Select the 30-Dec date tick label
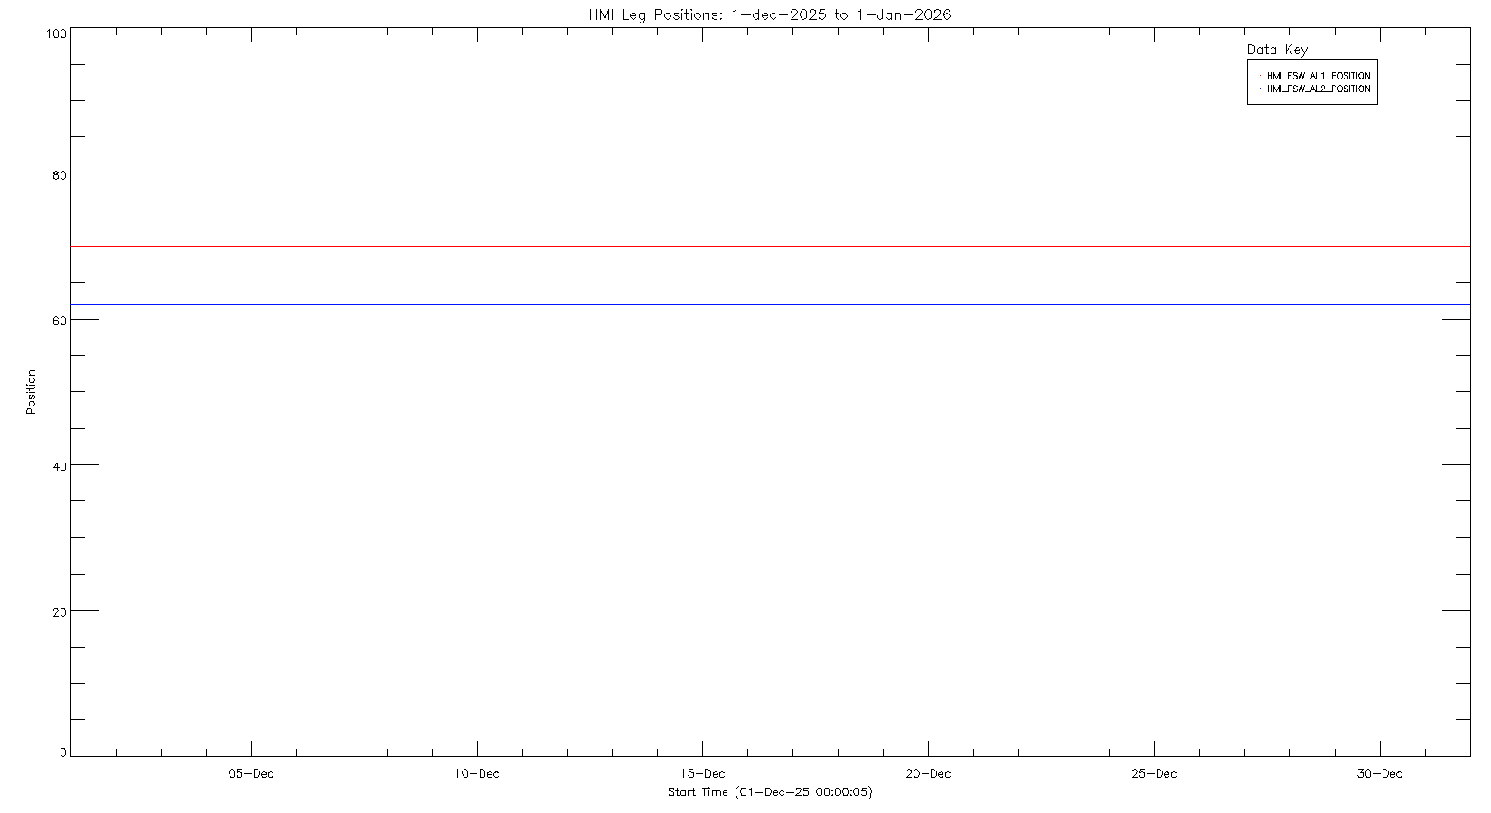Image resolution: width=1491 pixels, height=813 pixels. (x=1380, y=773)
